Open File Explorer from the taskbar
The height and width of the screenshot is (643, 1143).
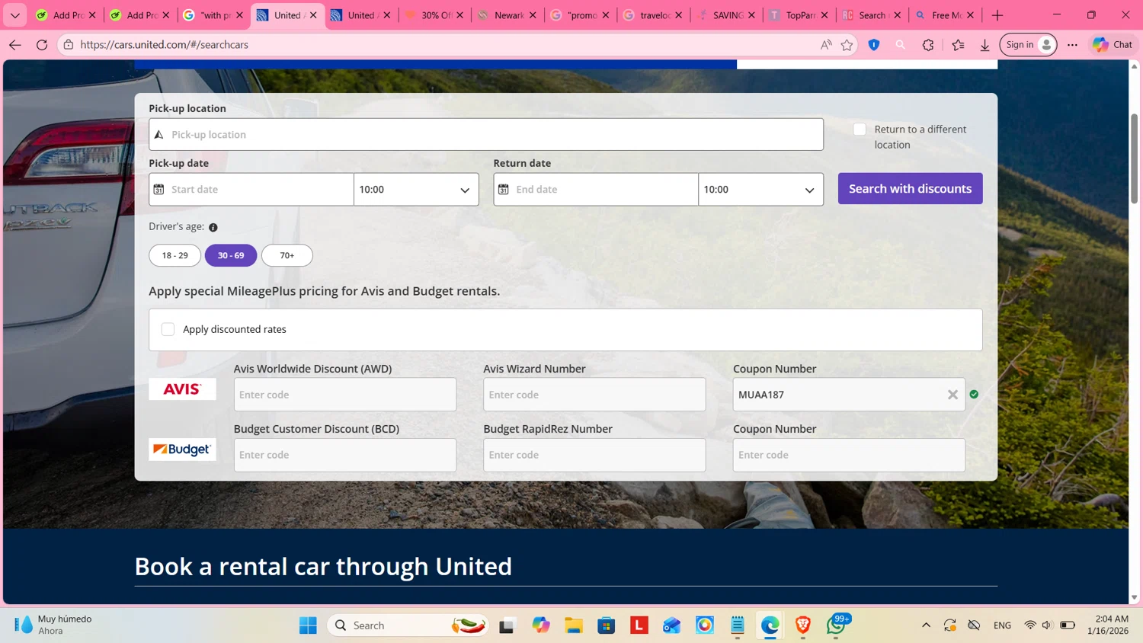(574, 625)
